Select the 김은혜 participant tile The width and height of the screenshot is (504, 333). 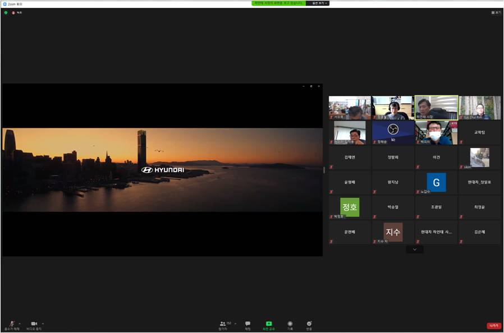pos(479,232)
